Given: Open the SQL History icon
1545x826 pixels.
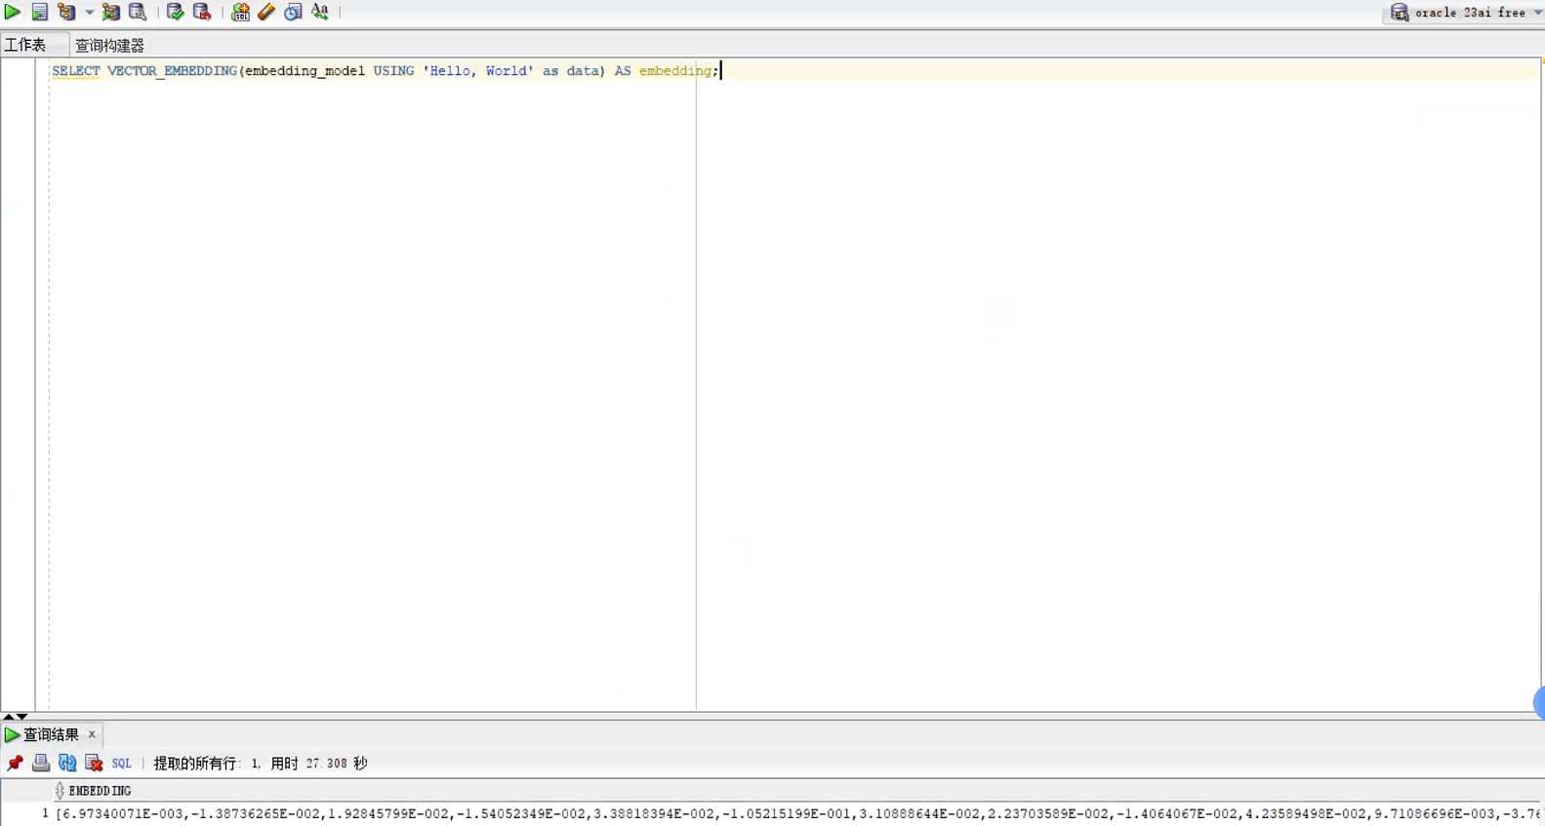Looking at the screenshot, I should pyautogui.click(x=293, y=12).
